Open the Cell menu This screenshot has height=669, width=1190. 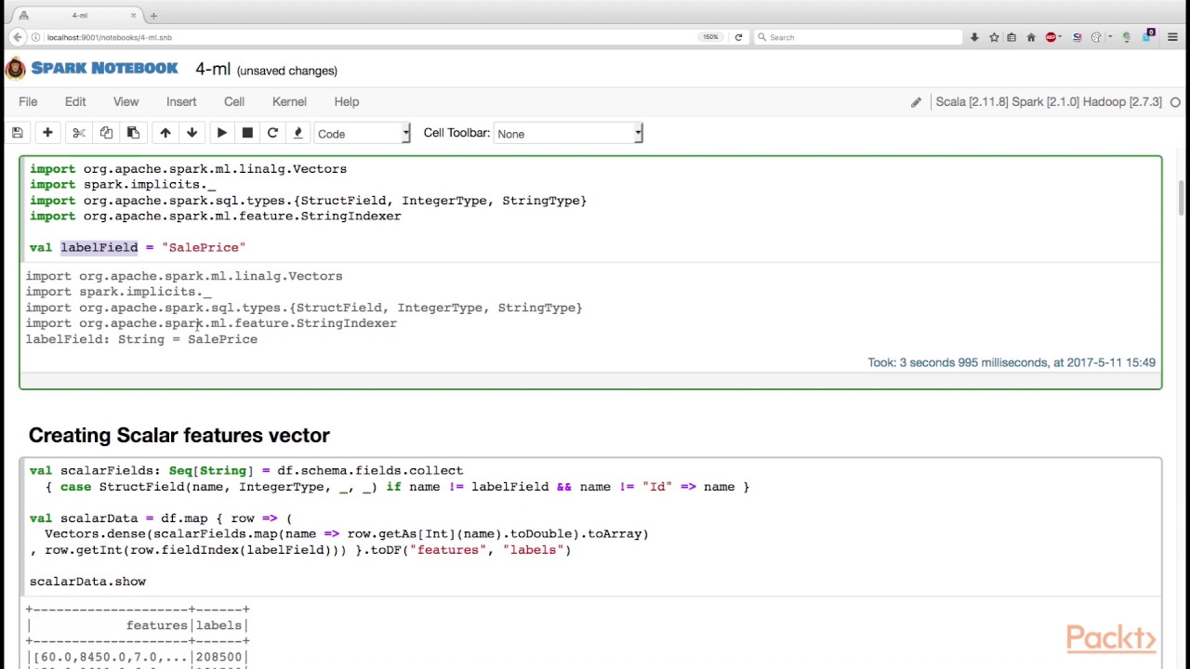[x=234, y=102]
